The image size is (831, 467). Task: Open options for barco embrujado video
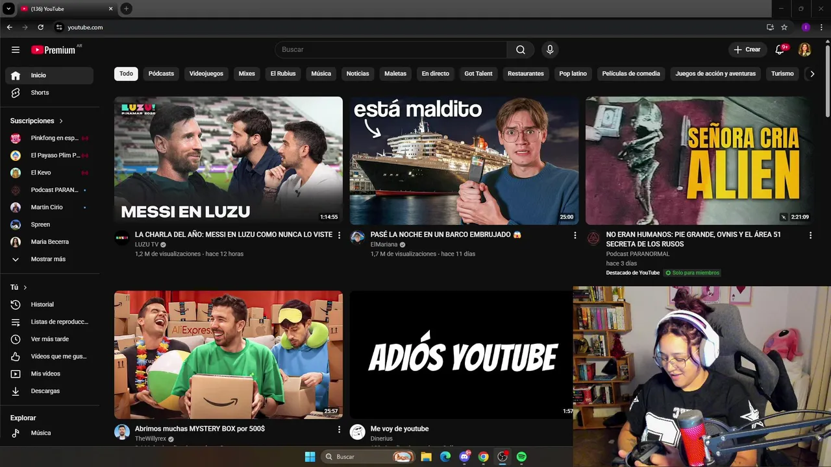pyautogui.click(x=575, y=235)
